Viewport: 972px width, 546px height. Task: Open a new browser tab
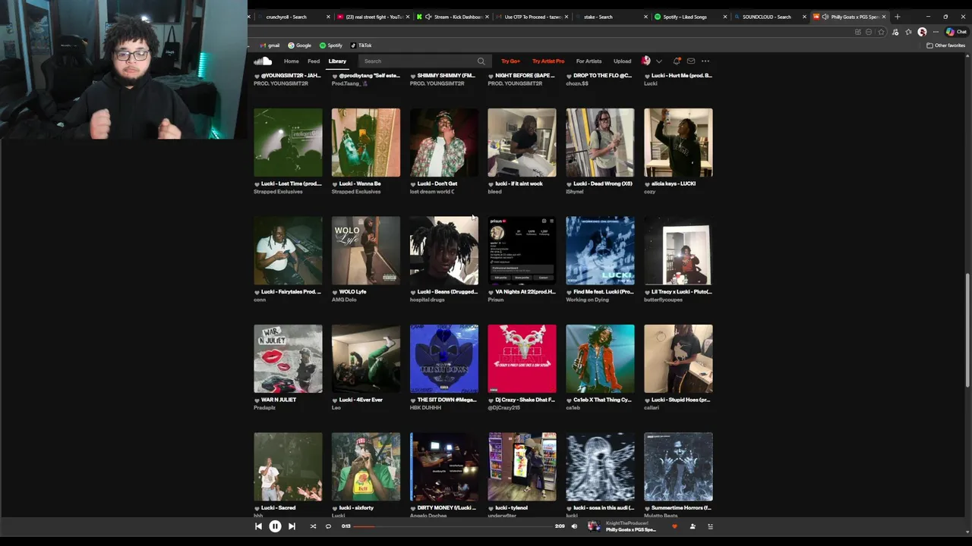[x=897, y=17]
